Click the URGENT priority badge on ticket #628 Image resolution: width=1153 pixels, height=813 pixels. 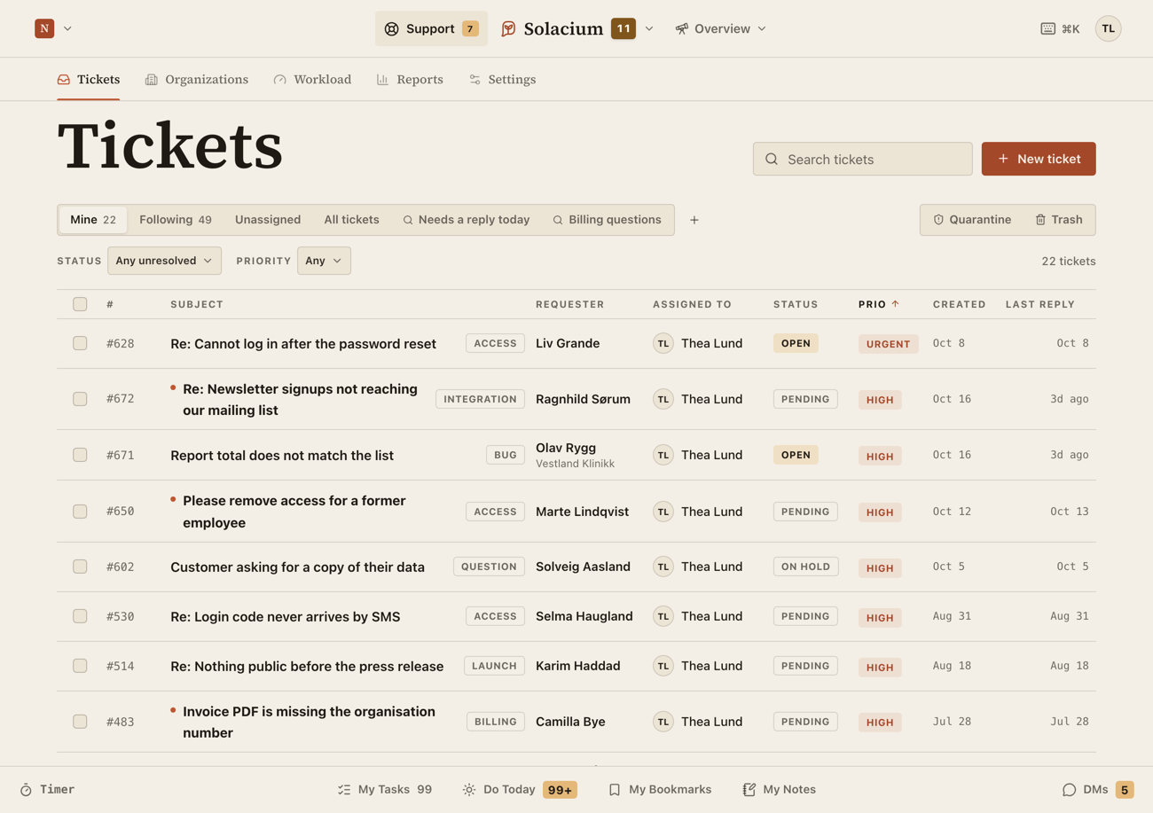pos(888,344)
